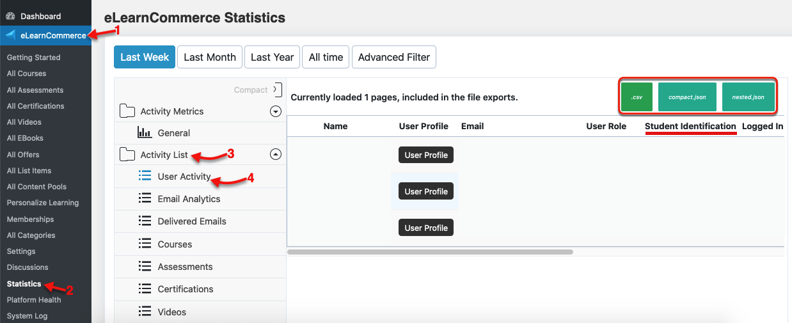Select the Last Year filter tab
792x323 pixels.
tap(272, 57)
